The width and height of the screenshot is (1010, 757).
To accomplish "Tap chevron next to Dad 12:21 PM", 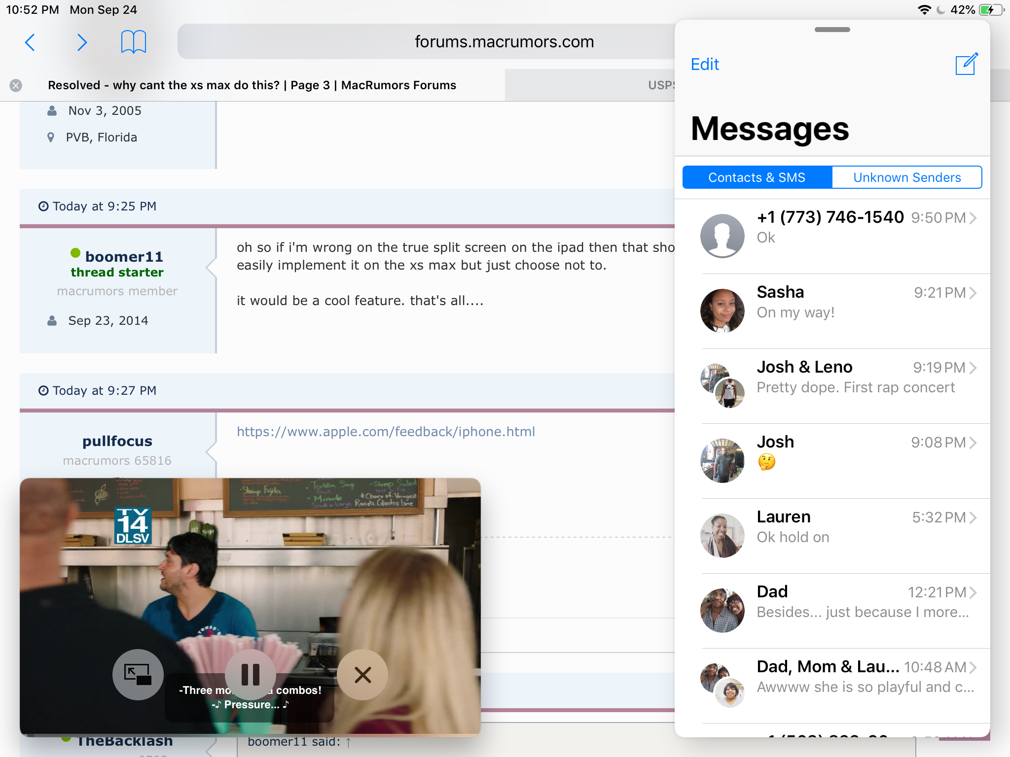I will pyautogui.click(x=973, y=592).
